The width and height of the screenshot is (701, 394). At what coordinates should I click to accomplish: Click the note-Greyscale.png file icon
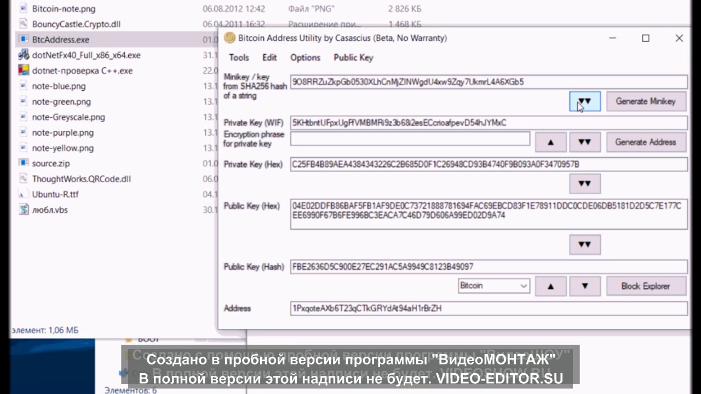24,117
